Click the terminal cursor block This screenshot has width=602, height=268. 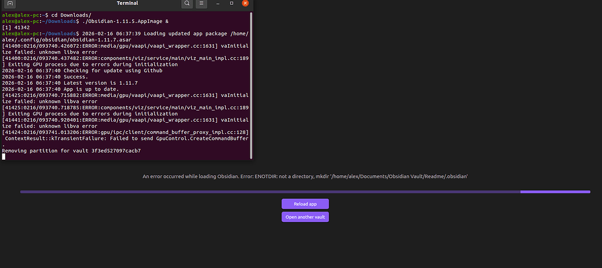coord(4,157)
